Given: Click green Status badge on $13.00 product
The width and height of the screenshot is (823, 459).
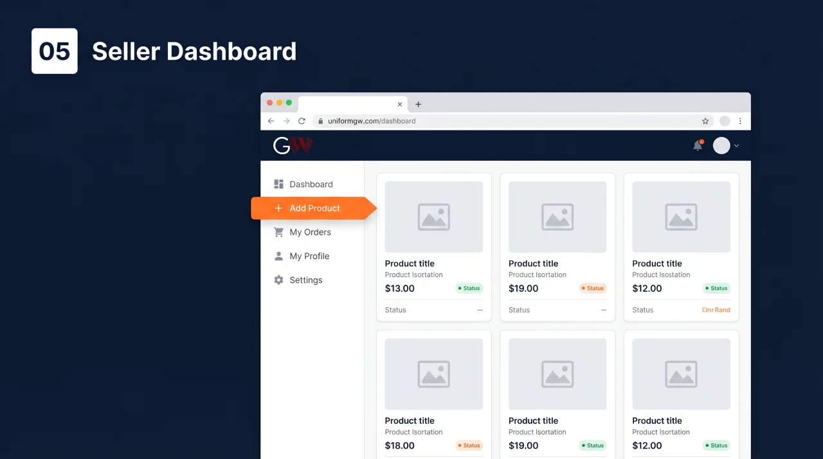Looking at the screenshot, I should point(469,289).
